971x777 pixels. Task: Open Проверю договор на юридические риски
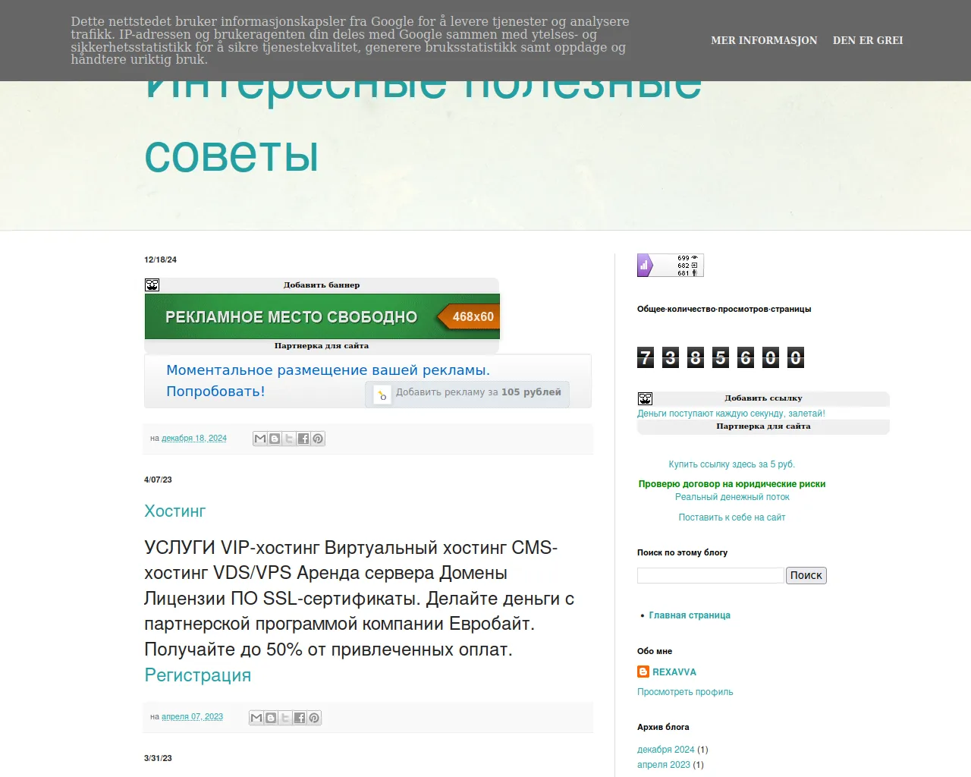[x=732, y=484]
